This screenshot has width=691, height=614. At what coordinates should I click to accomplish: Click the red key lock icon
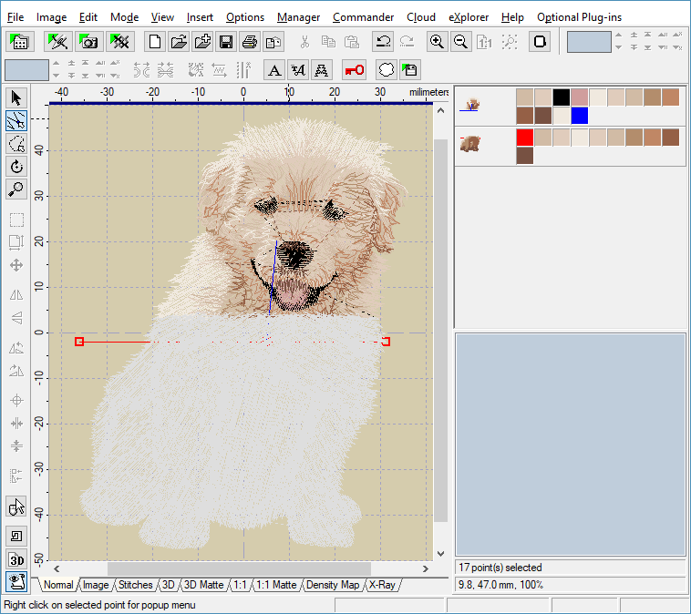(354, 70)
